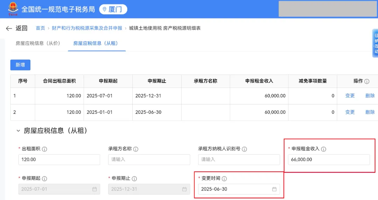Go to 首页 breadcrumb link
Screen dimensions: 378x200
pyautogui.click(x=40, y=28)
